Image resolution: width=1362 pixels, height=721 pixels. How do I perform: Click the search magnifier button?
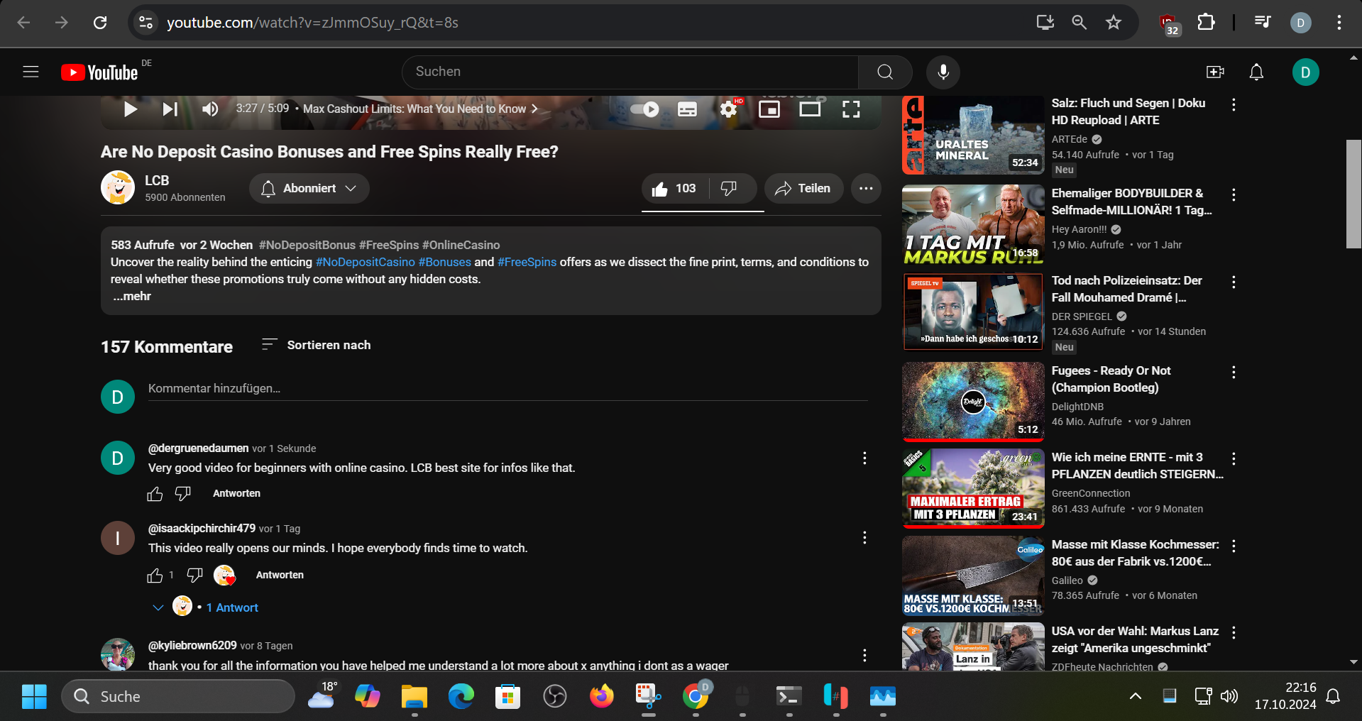tap(885, 72)
